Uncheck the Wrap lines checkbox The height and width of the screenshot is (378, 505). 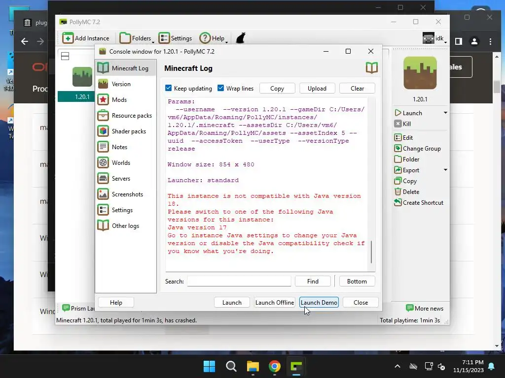(x=220, y=88)
